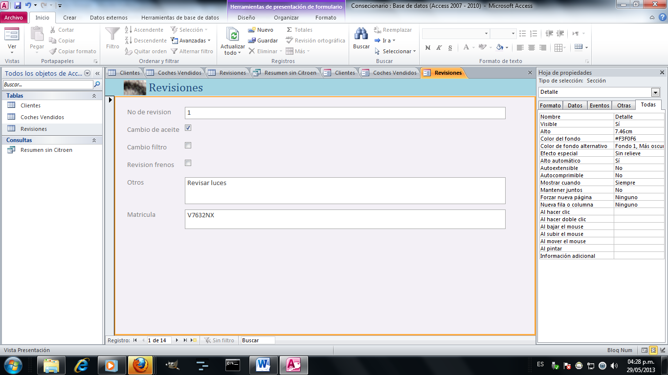Open the Tipo de selección dropdown showing Detalle
The image size is (668, 375).
pos(656,92)
